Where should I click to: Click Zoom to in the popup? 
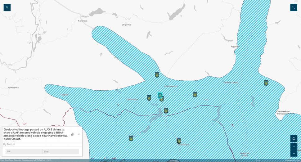11,144
